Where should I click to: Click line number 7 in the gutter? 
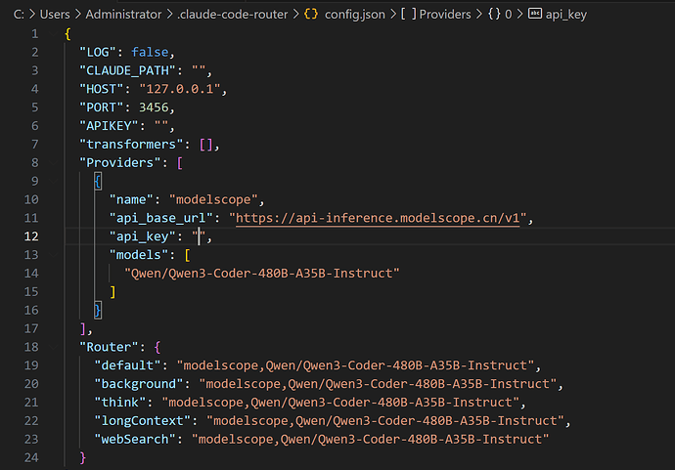click(35, 145)
